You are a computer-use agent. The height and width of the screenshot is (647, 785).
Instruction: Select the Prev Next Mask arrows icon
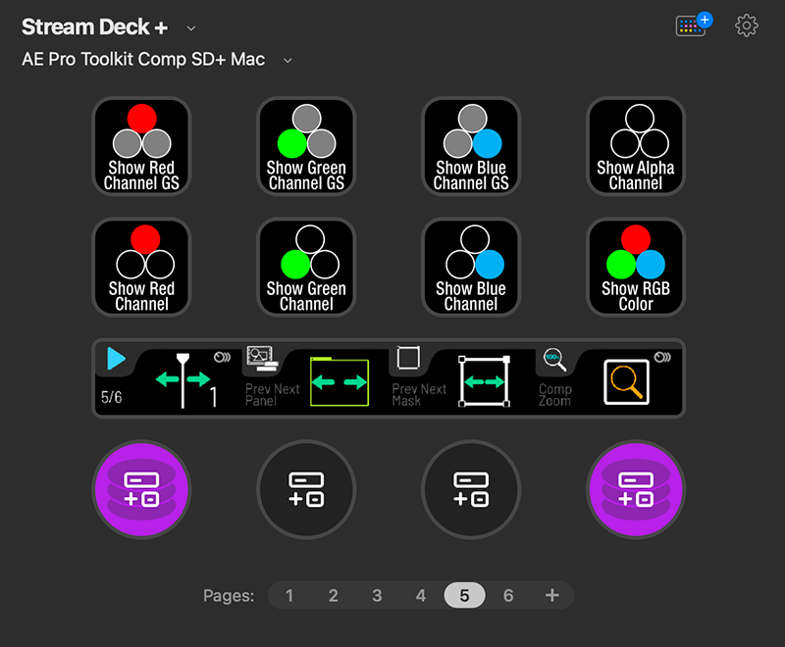(485, 381)
